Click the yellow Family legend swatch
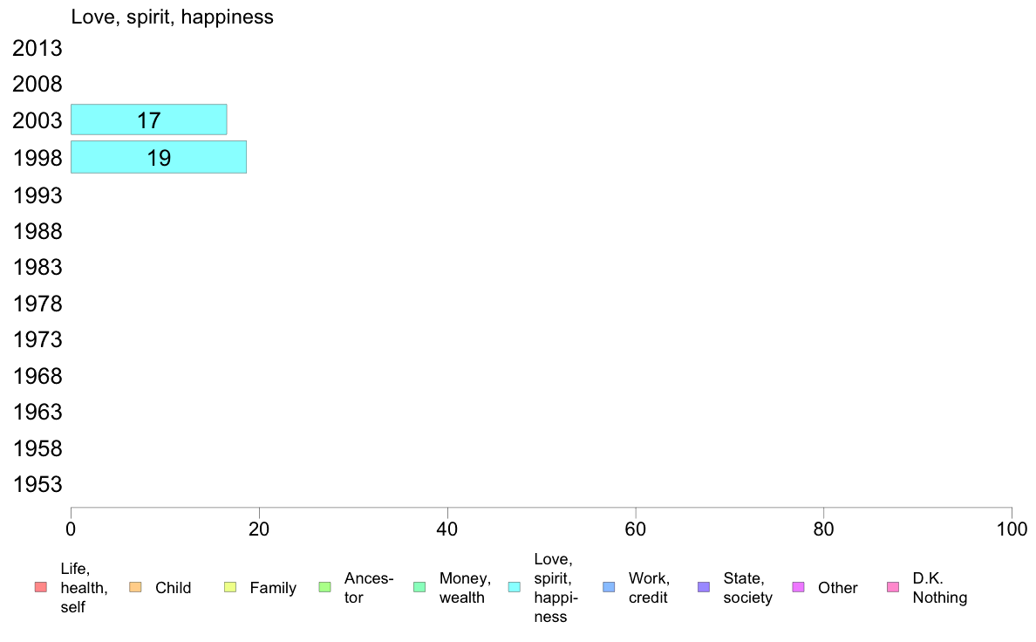 (x=230, y=587)
